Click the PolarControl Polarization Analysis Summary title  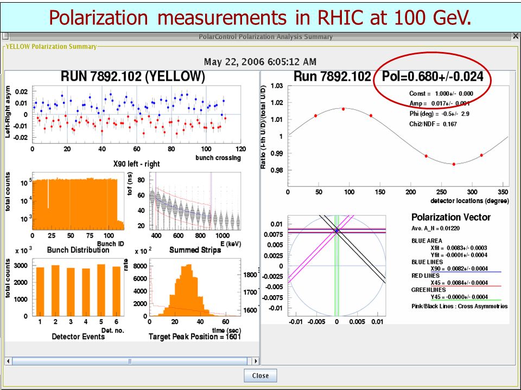click(265, 36)
